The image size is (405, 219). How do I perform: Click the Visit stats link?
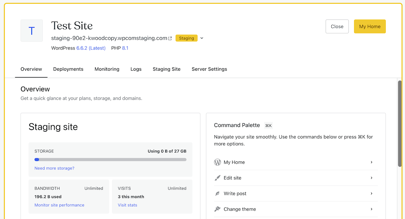point(128,205)
